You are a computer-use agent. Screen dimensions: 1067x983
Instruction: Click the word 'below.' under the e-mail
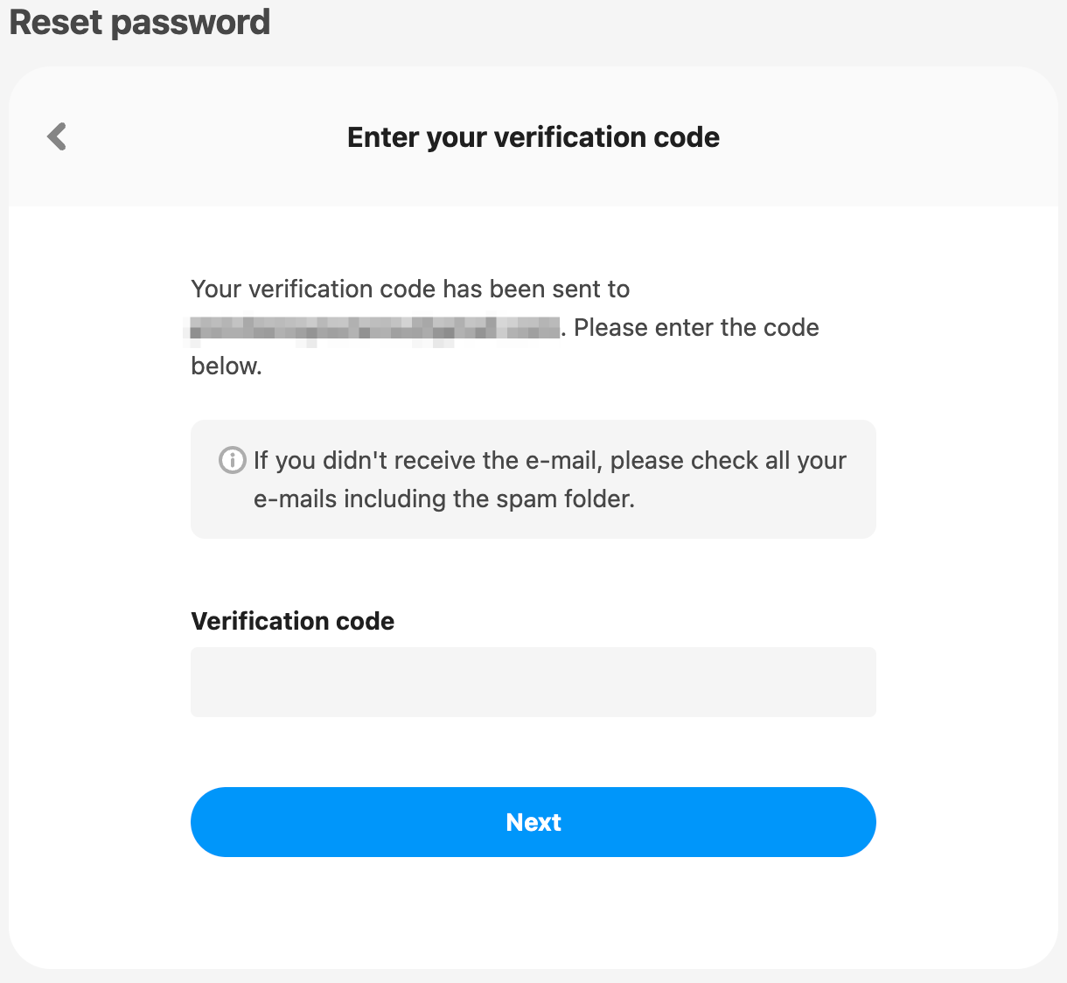(227, 366)
